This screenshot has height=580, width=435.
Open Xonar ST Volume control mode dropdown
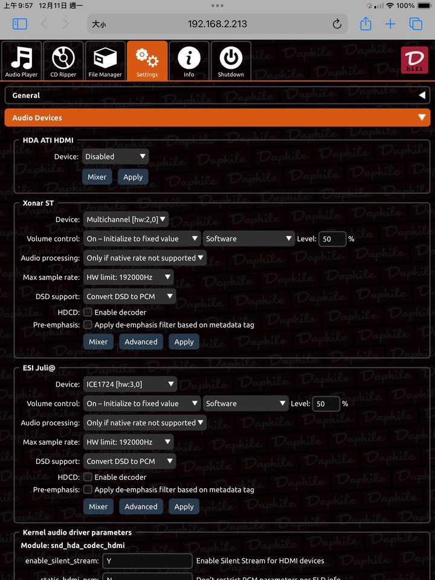[x=142, y=239]
